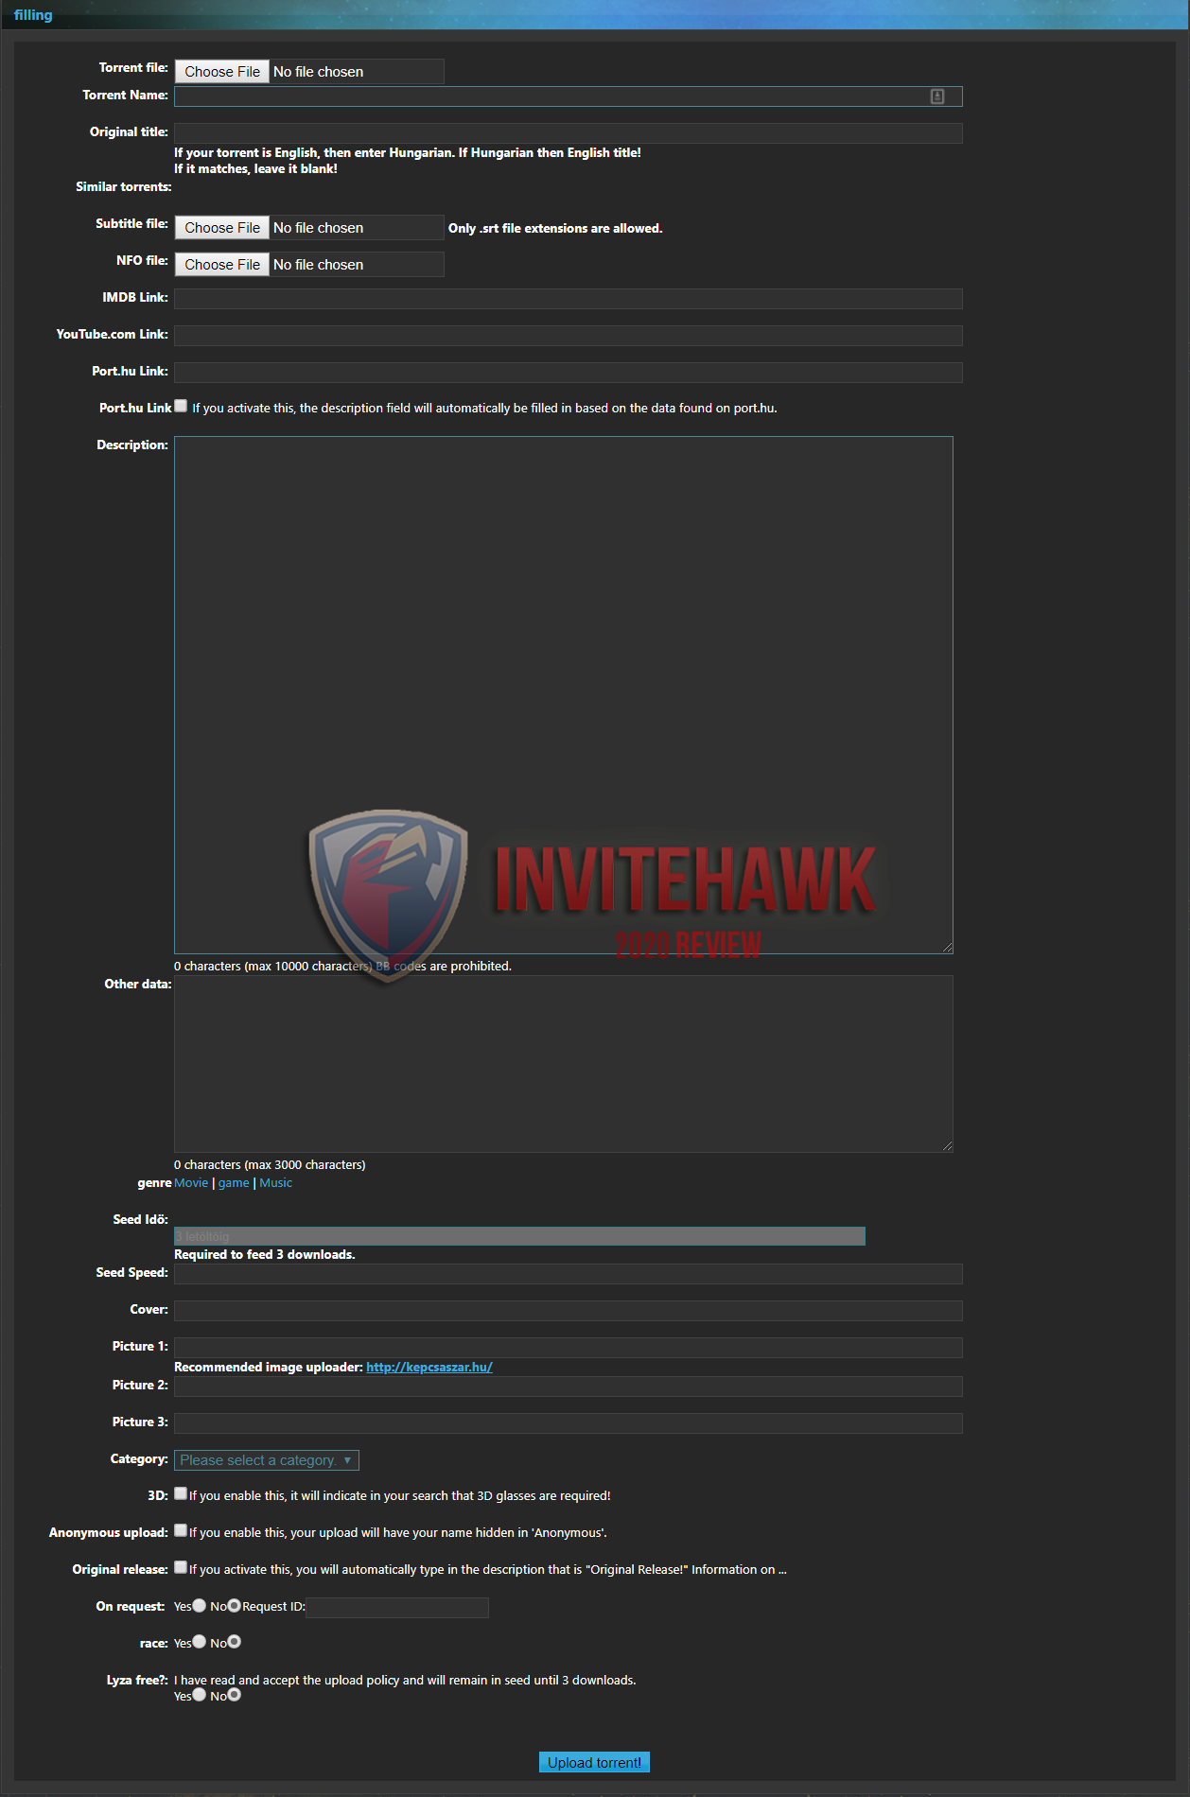Select Yes for On request
Screen dimensions: 1190x1797
[x=200, y=1606]
